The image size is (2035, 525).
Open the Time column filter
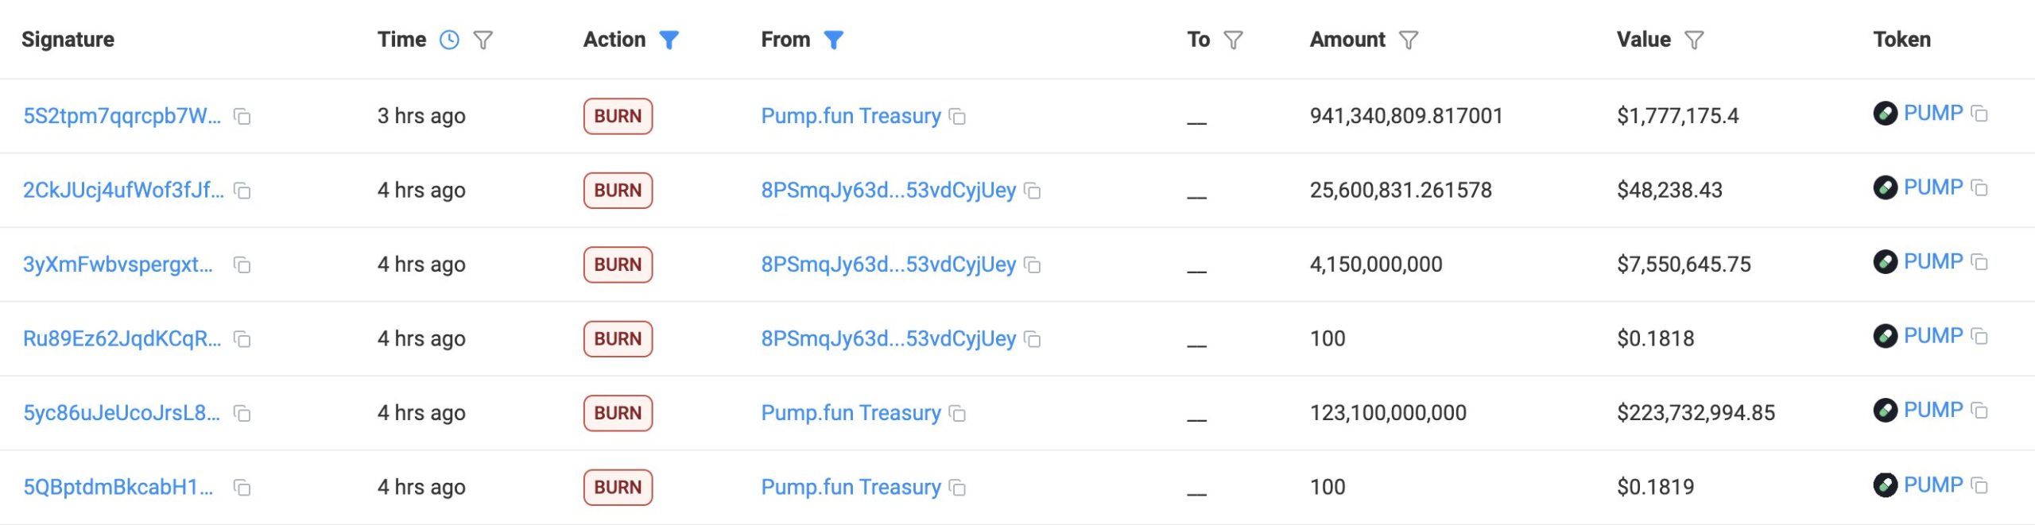483,40
